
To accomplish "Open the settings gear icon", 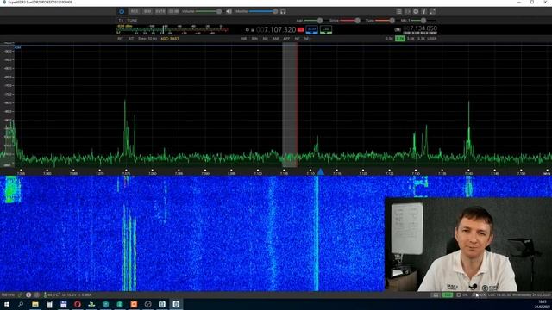I will [416, 11].
